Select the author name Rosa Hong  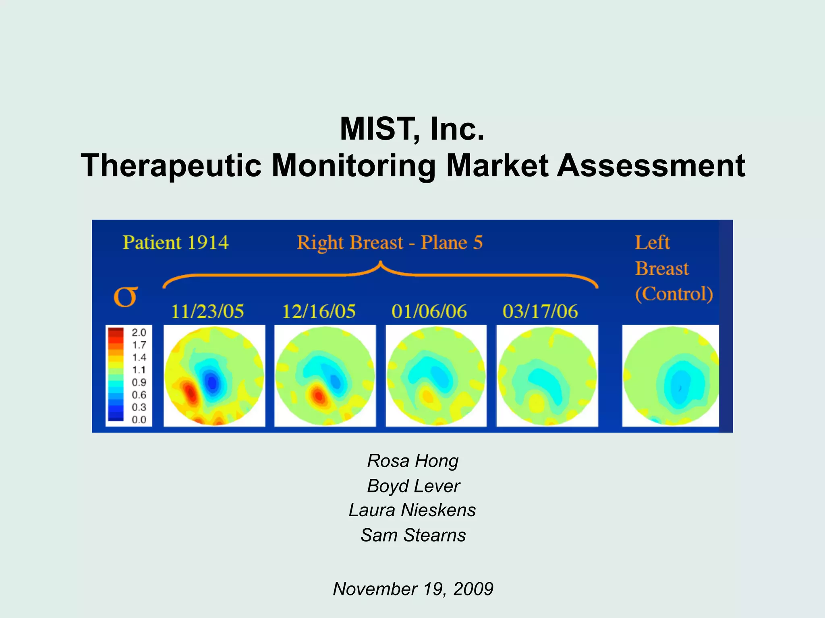coord(413,461)
